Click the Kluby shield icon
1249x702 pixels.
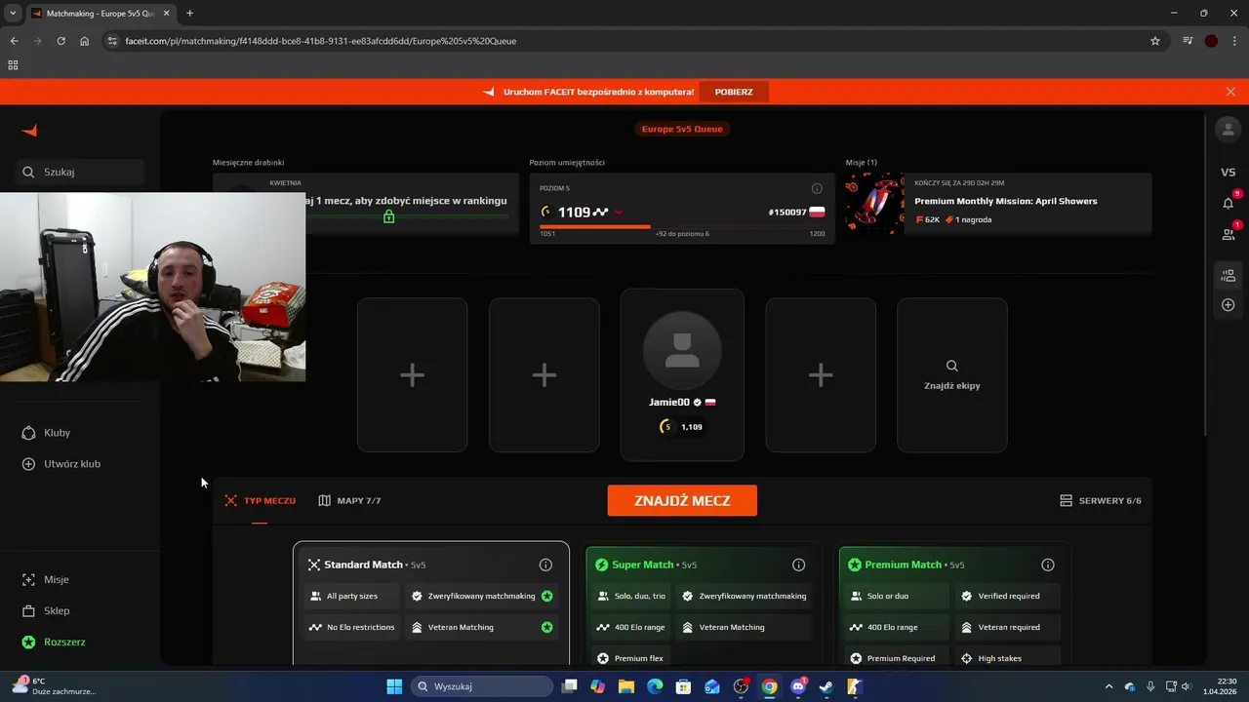(28, 433)
